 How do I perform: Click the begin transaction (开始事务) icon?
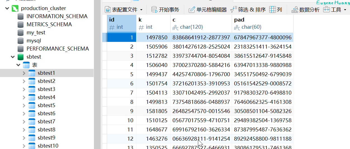[154, 10]
